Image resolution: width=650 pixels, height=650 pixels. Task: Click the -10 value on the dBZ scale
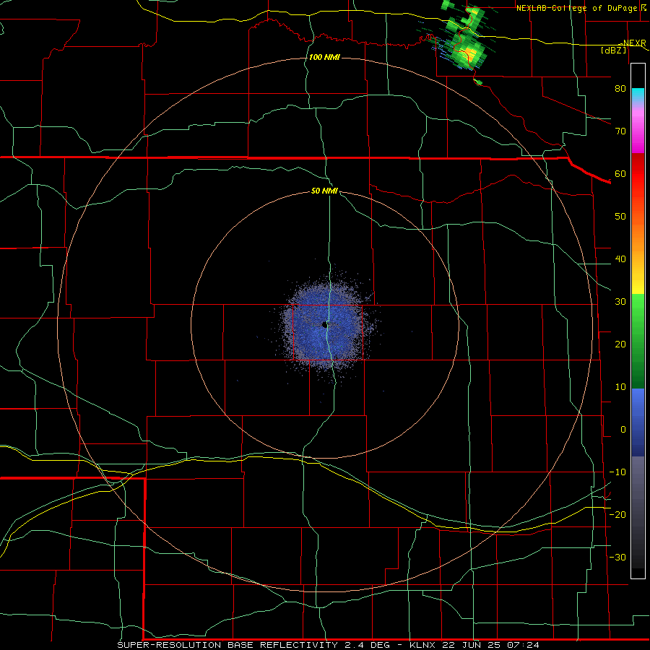click(617, 472)
